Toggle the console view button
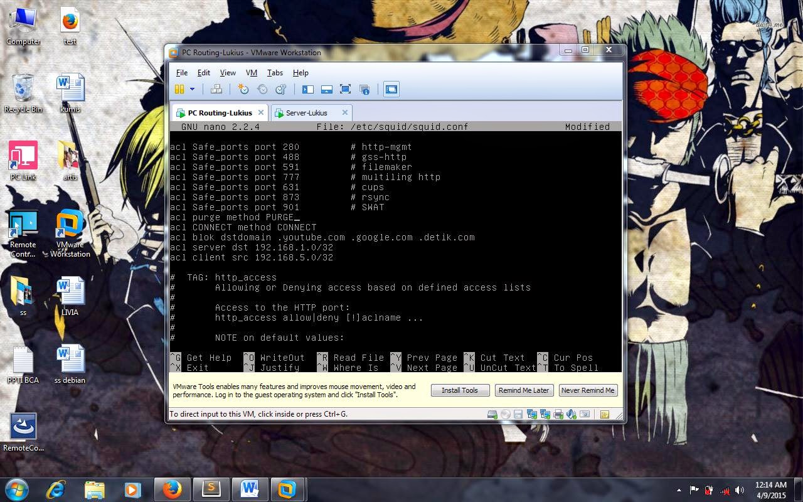This screenshot has width=803, height=502. click(x=391, y=90)
